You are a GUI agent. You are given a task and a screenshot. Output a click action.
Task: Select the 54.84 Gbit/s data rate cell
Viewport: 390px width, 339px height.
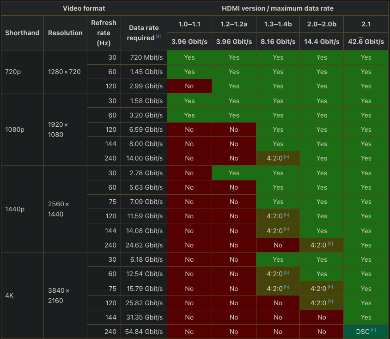coord(144,332)
